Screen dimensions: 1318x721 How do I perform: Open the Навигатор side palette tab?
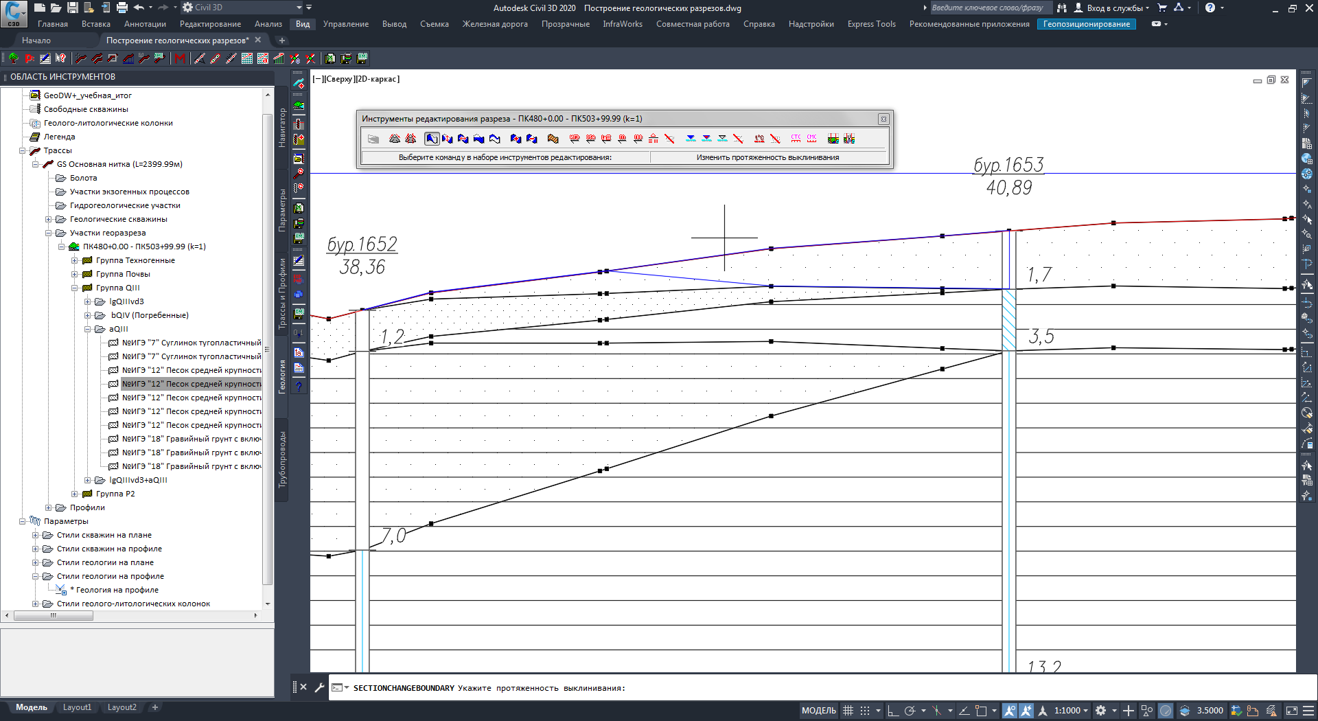(281, 128)
